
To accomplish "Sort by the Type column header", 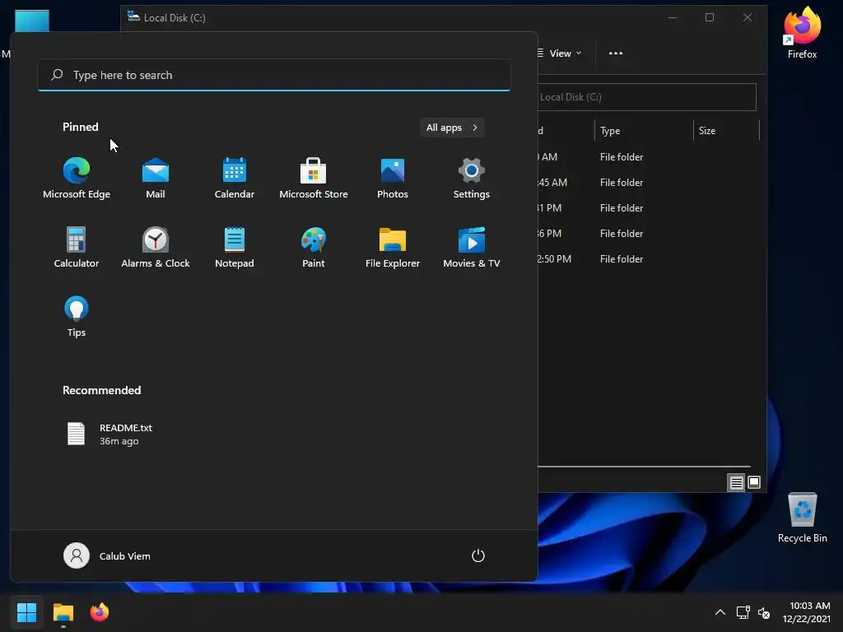I will pyautogui.click(x=644, y=131).
